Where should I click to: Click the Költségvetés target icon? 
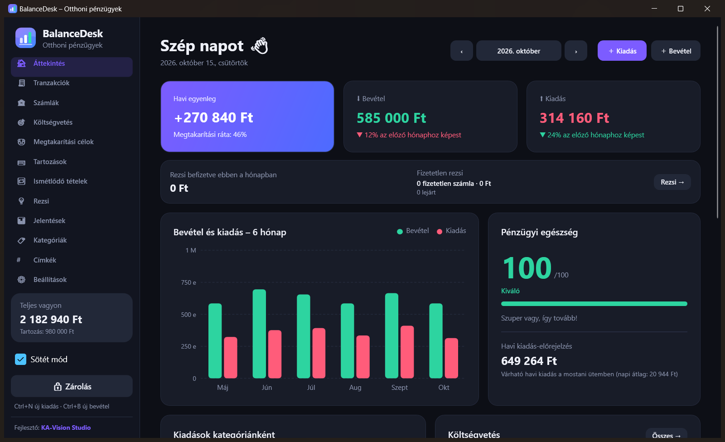tap(21, 122)
